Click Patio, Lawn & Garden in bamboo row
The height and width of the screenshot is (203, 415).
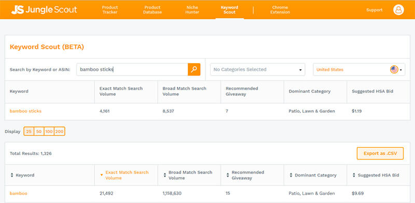click(312, 193)
